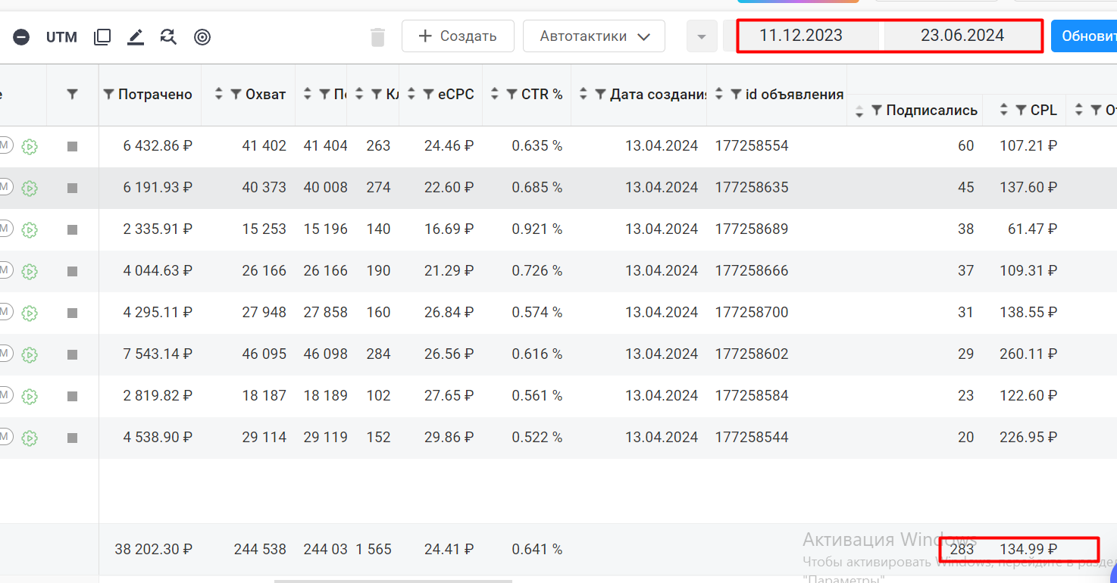1117x583 pixels.
Task: Click filter icon of id объявления column
Action: point(737,95)
